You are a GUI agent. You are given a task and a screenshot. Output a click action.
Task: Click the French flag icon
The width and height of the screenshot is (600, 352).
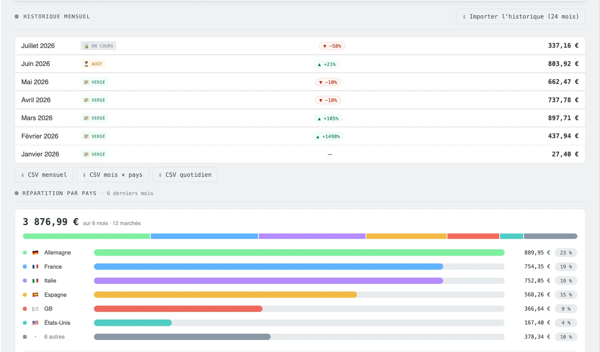point(35,266)
